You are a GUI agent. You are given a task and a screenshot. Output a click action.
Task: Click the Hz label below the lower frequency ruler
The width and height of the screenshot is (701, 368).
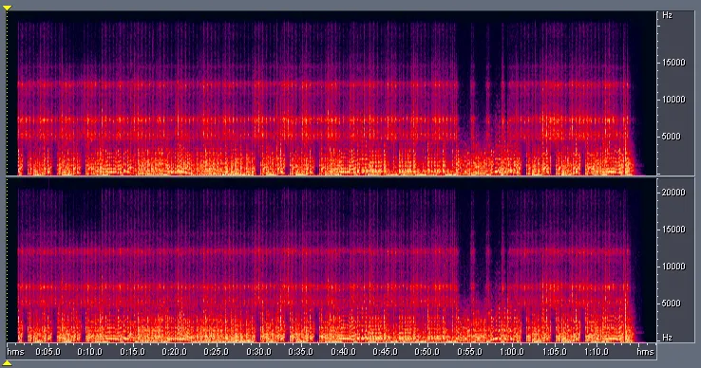[667, 338]
